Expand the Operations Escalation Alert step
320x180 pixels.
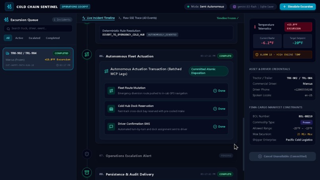166,156
